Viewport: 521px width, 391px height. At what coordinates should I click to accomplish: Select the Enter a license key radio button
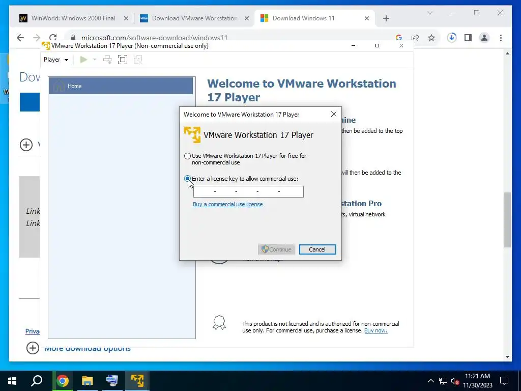187,179
